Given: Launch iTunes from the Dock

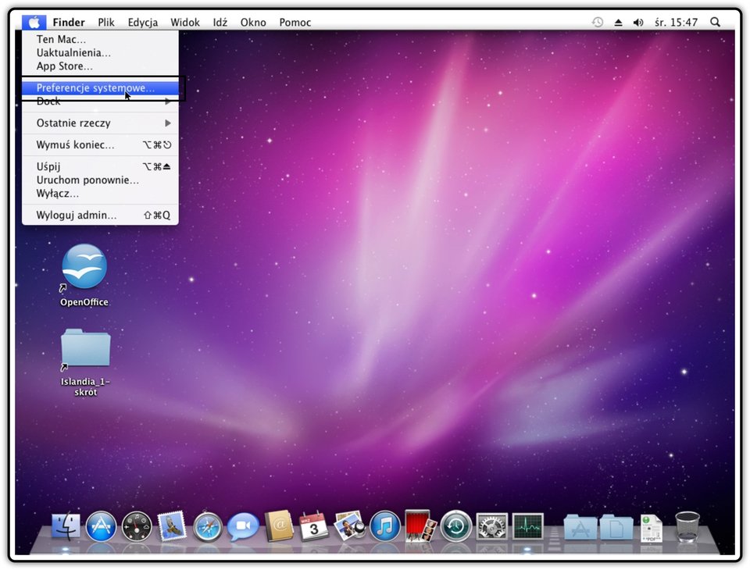Looking at the screenshot, I should [385, 526].
